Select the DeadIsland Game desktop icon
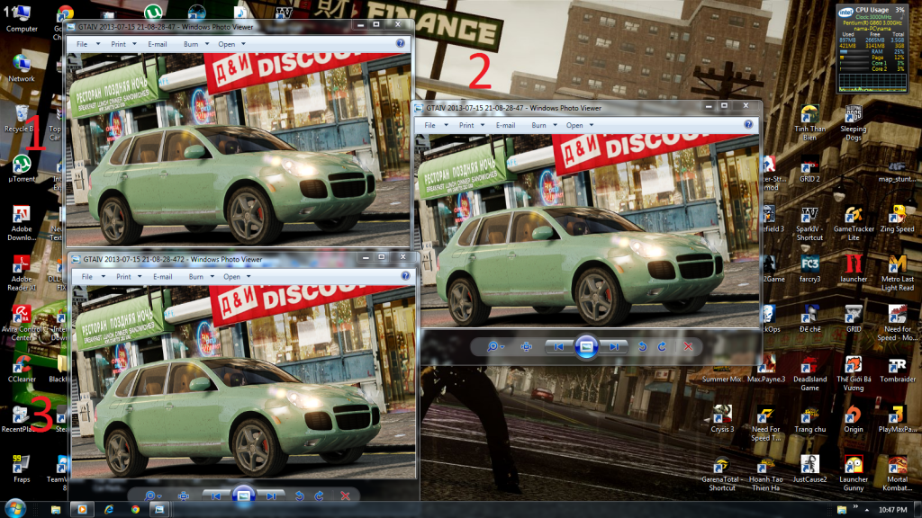Viewport: 922px width, 518px height. [809, 373]
